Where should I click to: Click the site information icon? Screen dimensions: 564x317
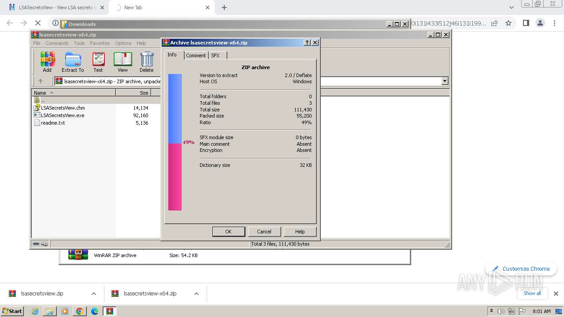click(x=55, y=23)
